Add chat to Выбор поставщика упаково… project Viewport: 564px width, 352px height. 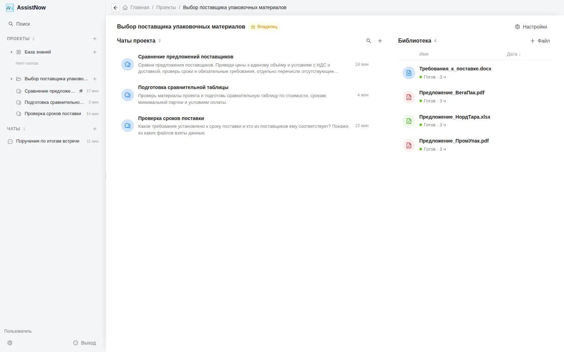pyautogui.click(x=95, y=79)
